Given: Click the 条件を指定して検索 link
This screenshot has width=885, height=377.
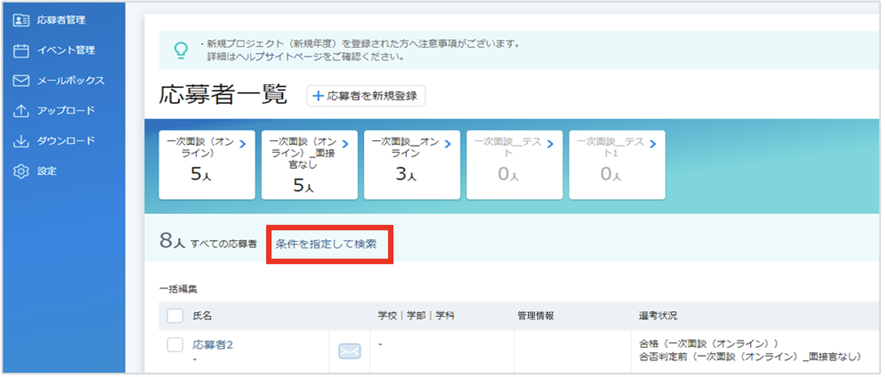Looking at the screenshot, I should click(x=326, y=244).
